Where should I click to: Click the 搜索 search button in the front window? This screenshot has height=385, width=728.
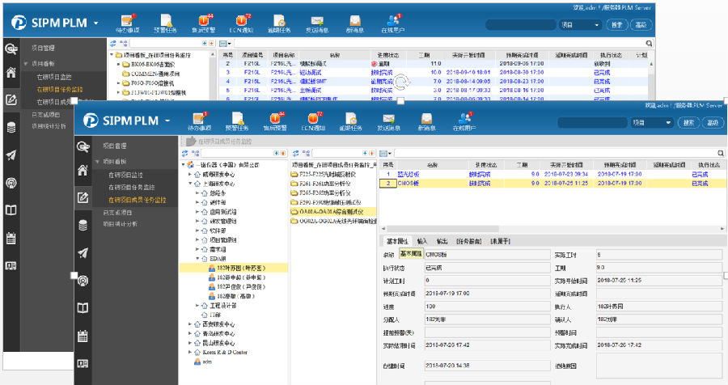688,123
